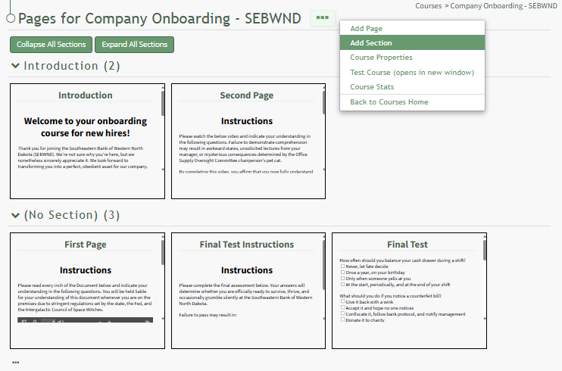This screenshot has height=371, width=562.
Task: Click 'What should you do if you notice a counterfeit bill?' question
Action: (x=390, y=296)
